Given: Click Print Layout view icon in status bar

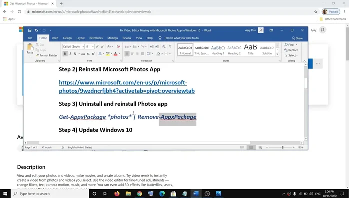Looking at the screenshot, I should [x=251, y=147].
